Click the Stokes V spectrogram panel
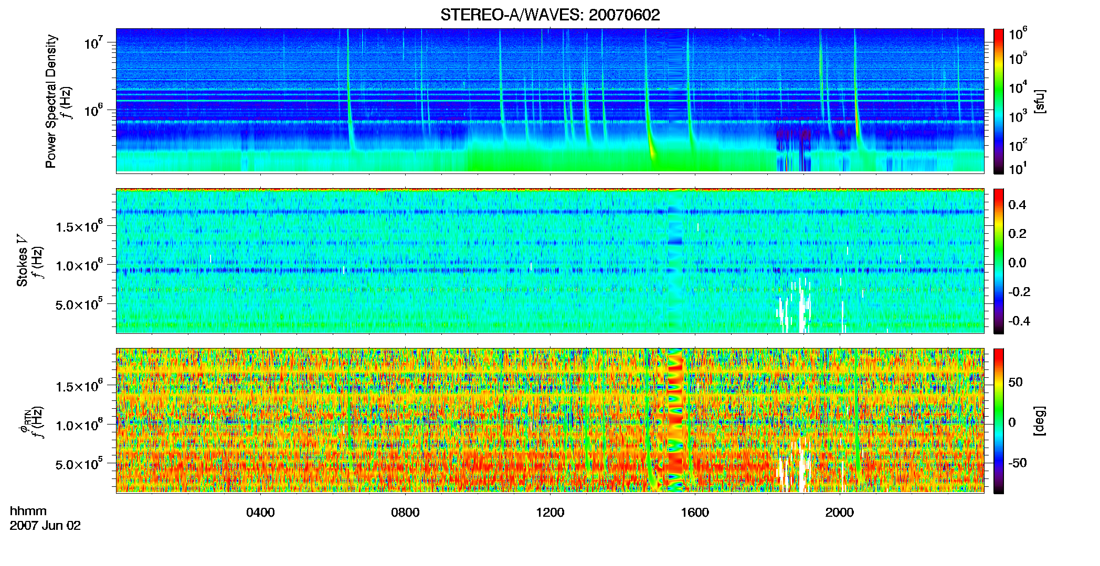Image resolution: width=1100 pixels, height=566 pixels. pyautogui.click(x=550, y=261)
